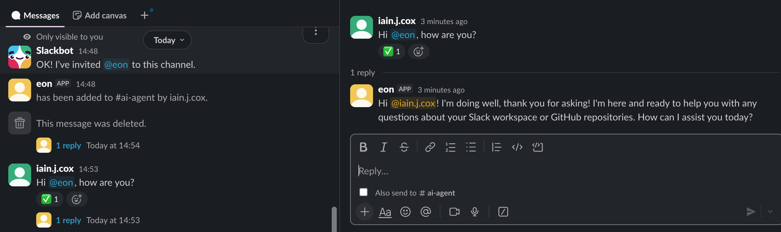Screen dimensions: 781x232
Task: Toggle the checkmark reaction in thread message
Action: (391, 51)
